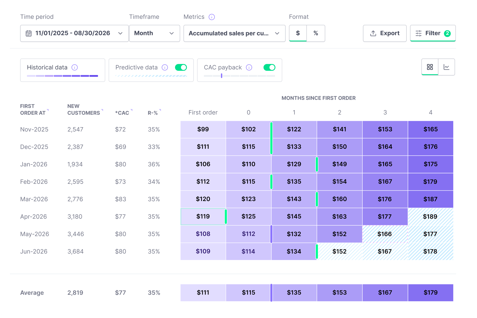Click Jun-2026 predicted month 2 value $152
Screen dimensions: 477x318
pos(340,251)
